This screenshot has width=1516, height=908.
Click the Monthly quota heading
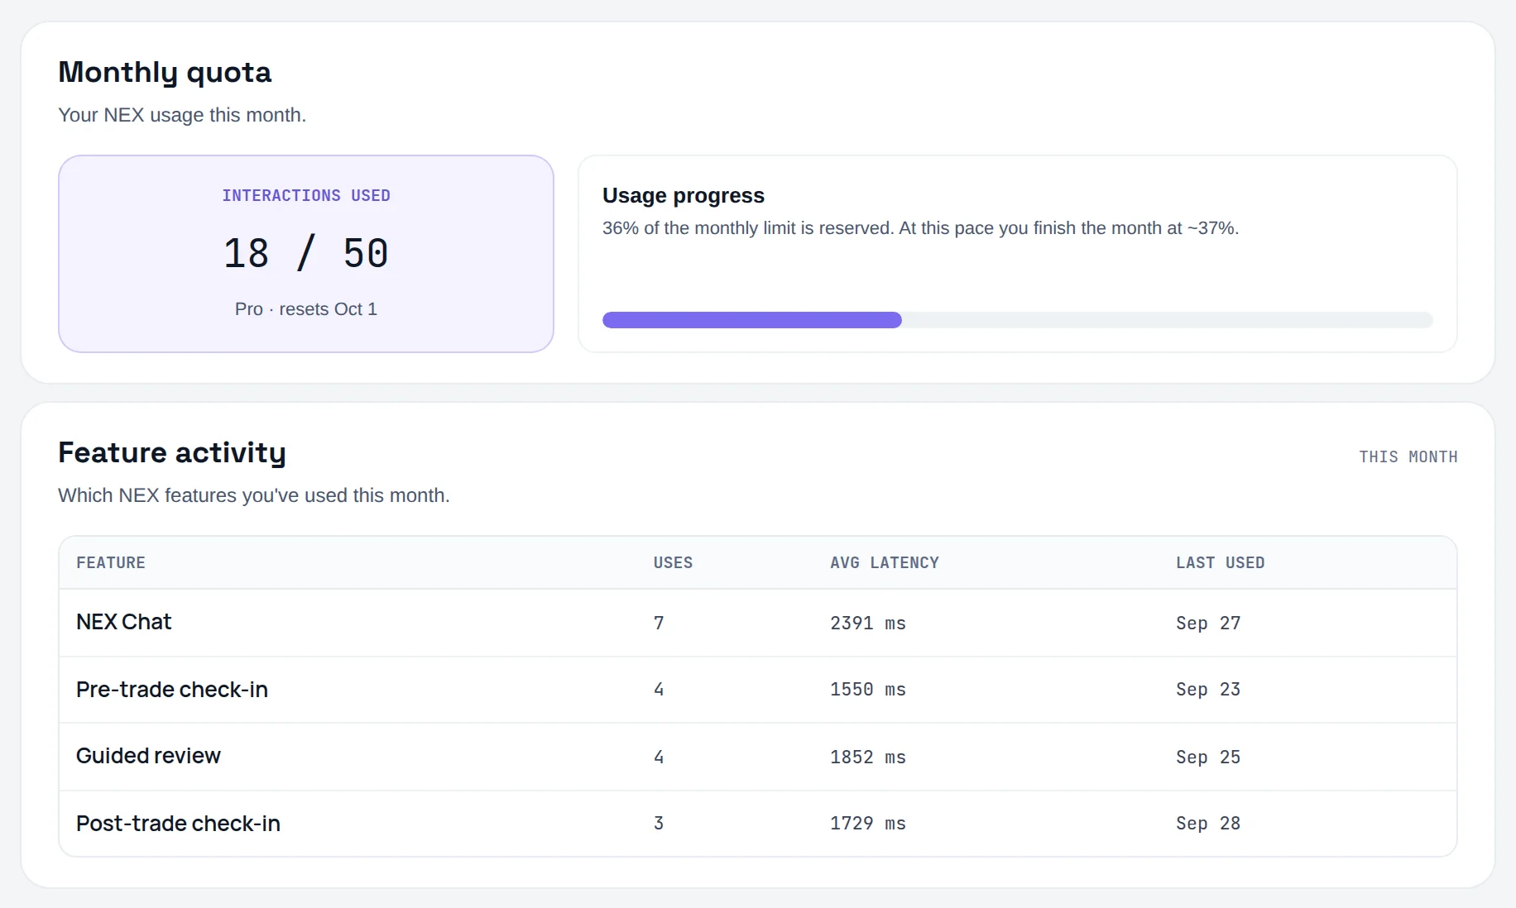[x=165, y=73]
